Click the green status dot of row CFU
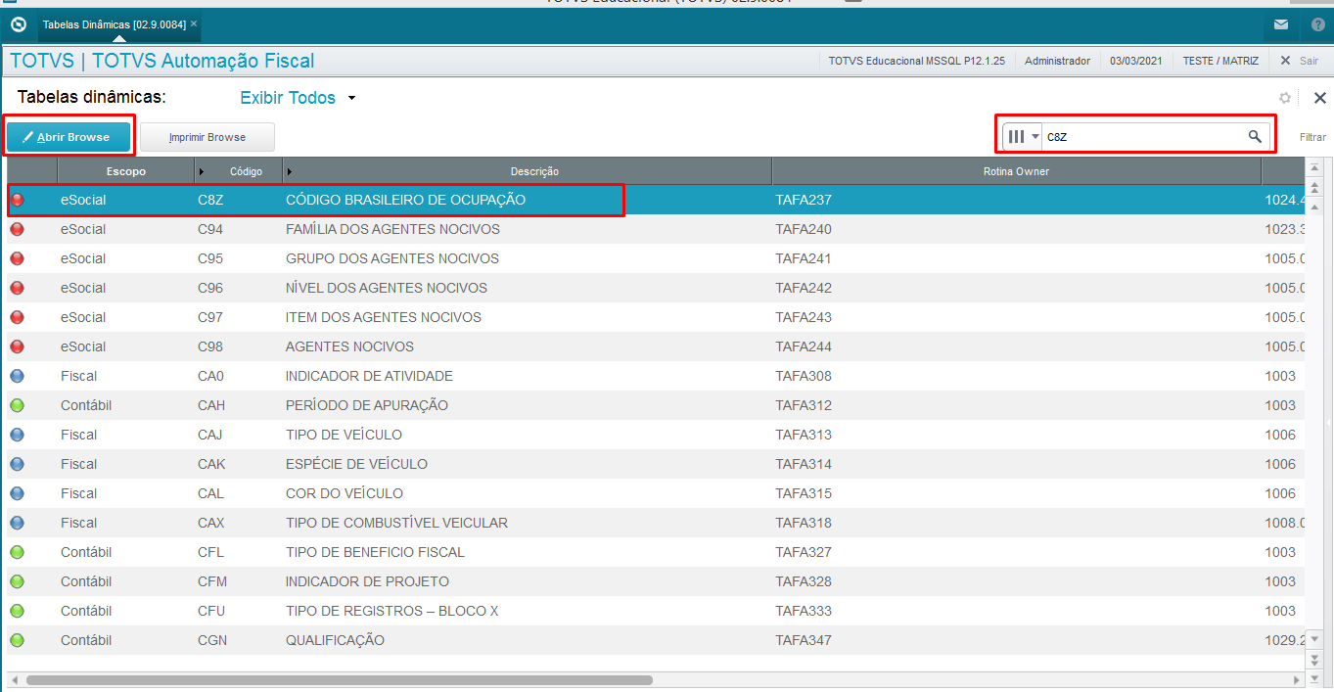Viewport: 1334px width, 692px height. click(17, 611)
